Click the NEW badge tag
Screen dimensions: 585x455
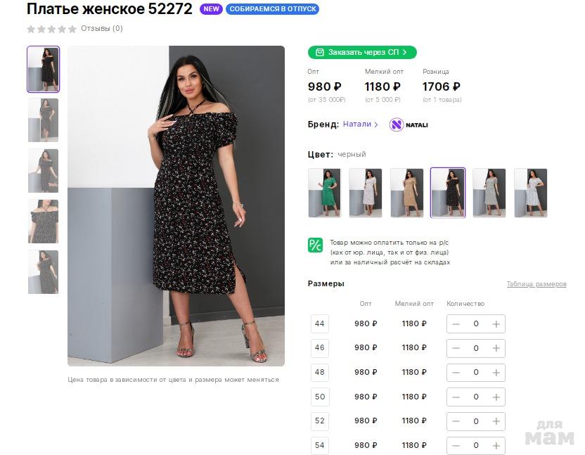(211, 9)
